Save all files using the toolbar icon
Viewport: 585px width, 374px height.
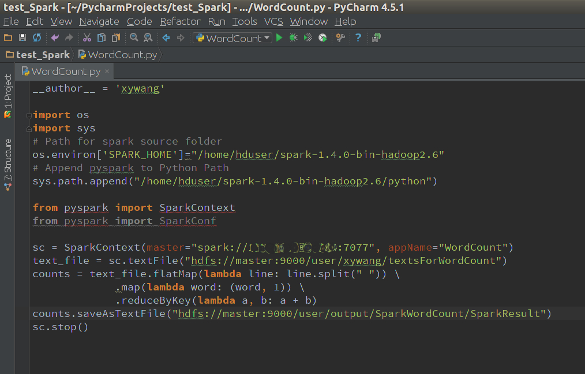click(22, 37)
